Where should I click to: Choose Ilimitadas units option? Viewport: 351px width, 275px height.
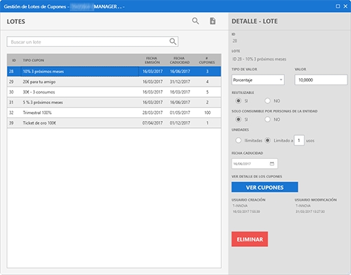[238, 141]
